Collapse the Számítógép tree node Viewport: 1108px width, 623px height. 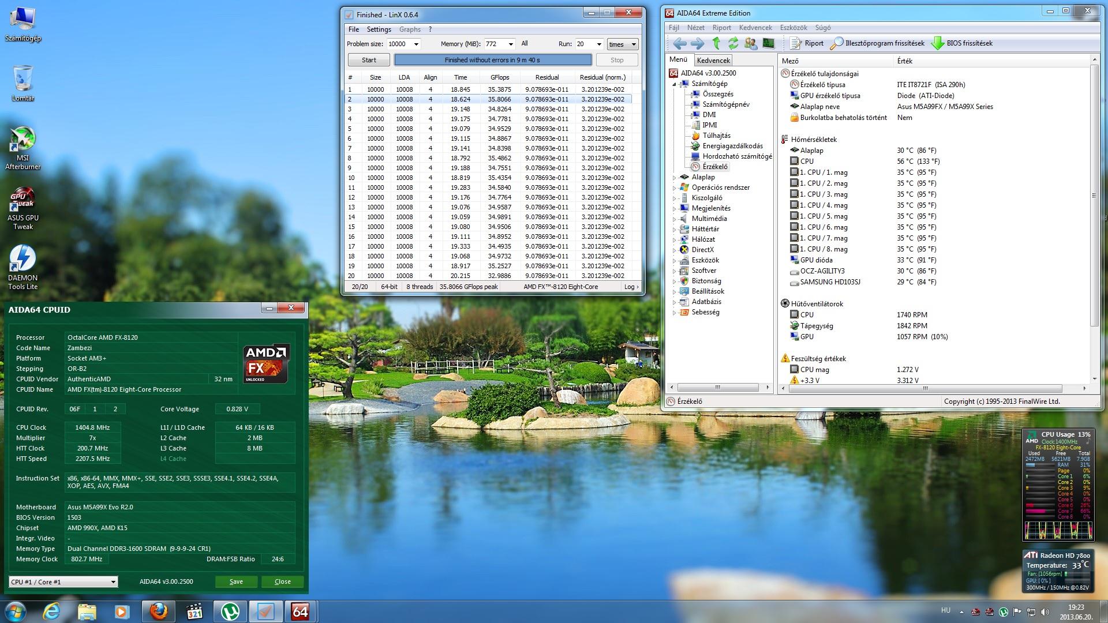[x=674, y=84]
